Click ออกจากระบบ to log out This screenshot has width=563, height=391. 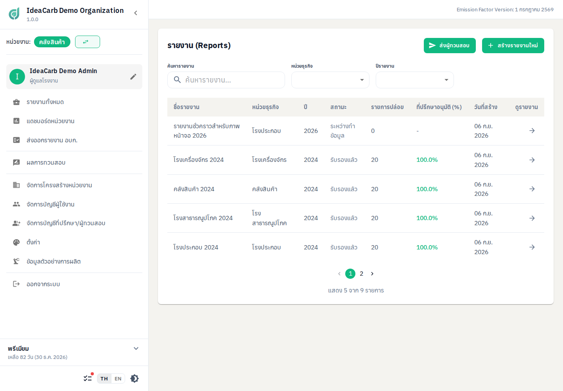click(74, 284)
